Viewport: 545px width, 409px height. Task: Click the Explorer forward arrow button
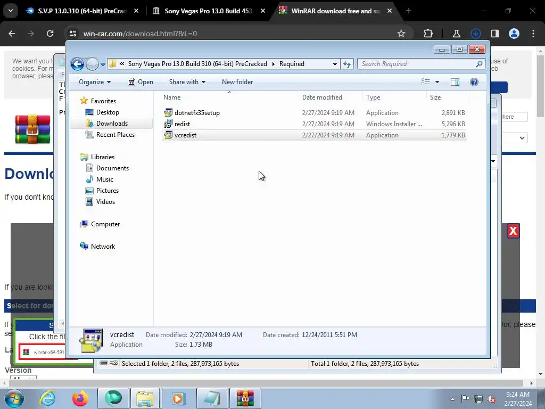[92, 64]
